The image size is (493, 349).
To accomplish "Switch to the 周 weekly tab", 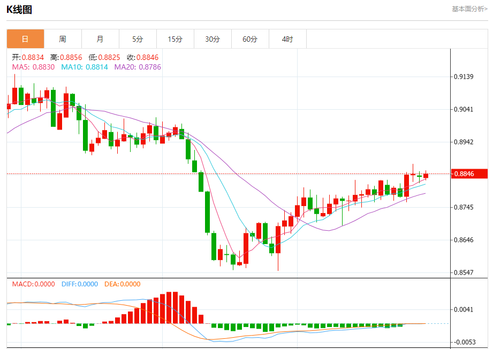I will [x=63, y=39].
